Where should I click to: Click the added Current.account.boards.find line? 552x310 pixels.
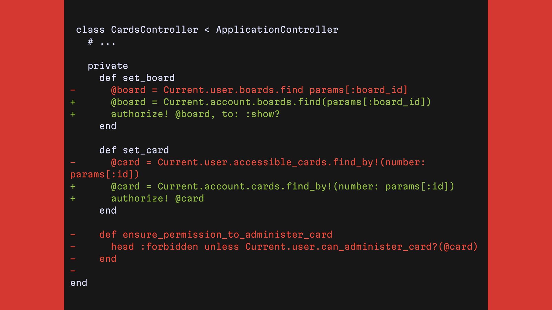click(x=270, y=102)
